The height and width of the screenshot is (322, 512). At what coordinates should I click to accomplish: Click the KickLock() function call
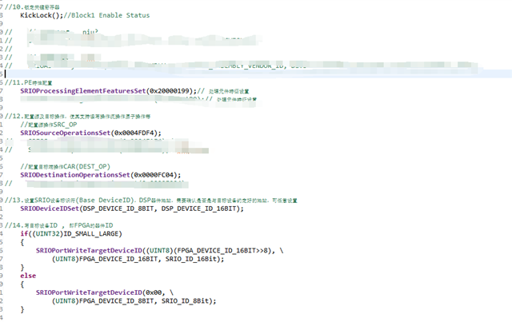[42, 15]
